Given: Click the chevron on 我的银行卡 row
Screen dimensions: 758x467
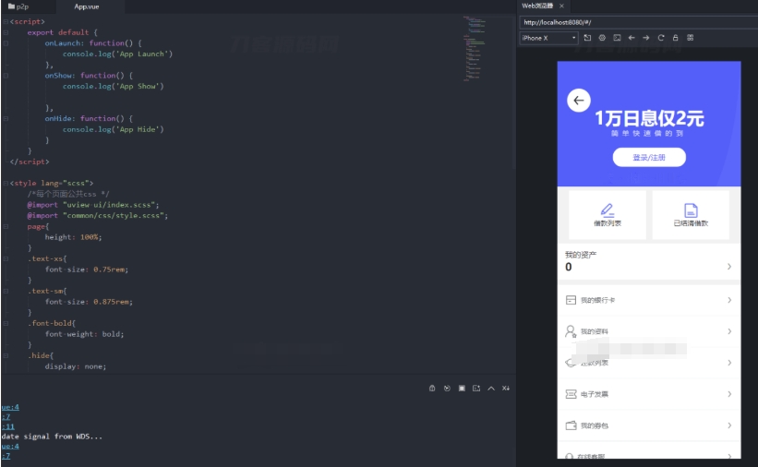Looking at the screenshot, I should [729, 300].
